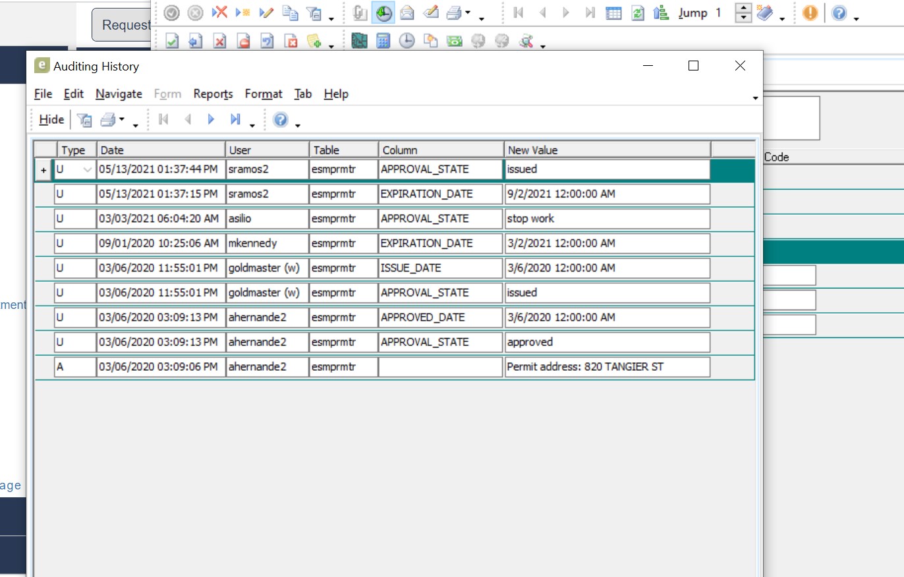Open the print options dropdown arrow
This screenshot has height=577, width=904.
tap(122, 119)
